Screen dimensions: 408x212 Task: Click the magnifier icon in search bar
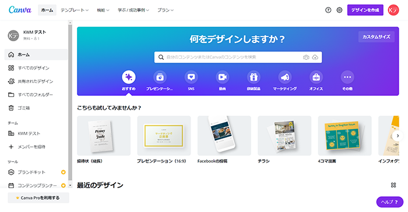(x=161, y=58)
